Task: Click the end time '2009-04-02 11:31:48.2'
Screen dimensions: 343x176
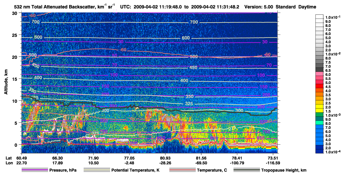Action: tap(215, 7)
